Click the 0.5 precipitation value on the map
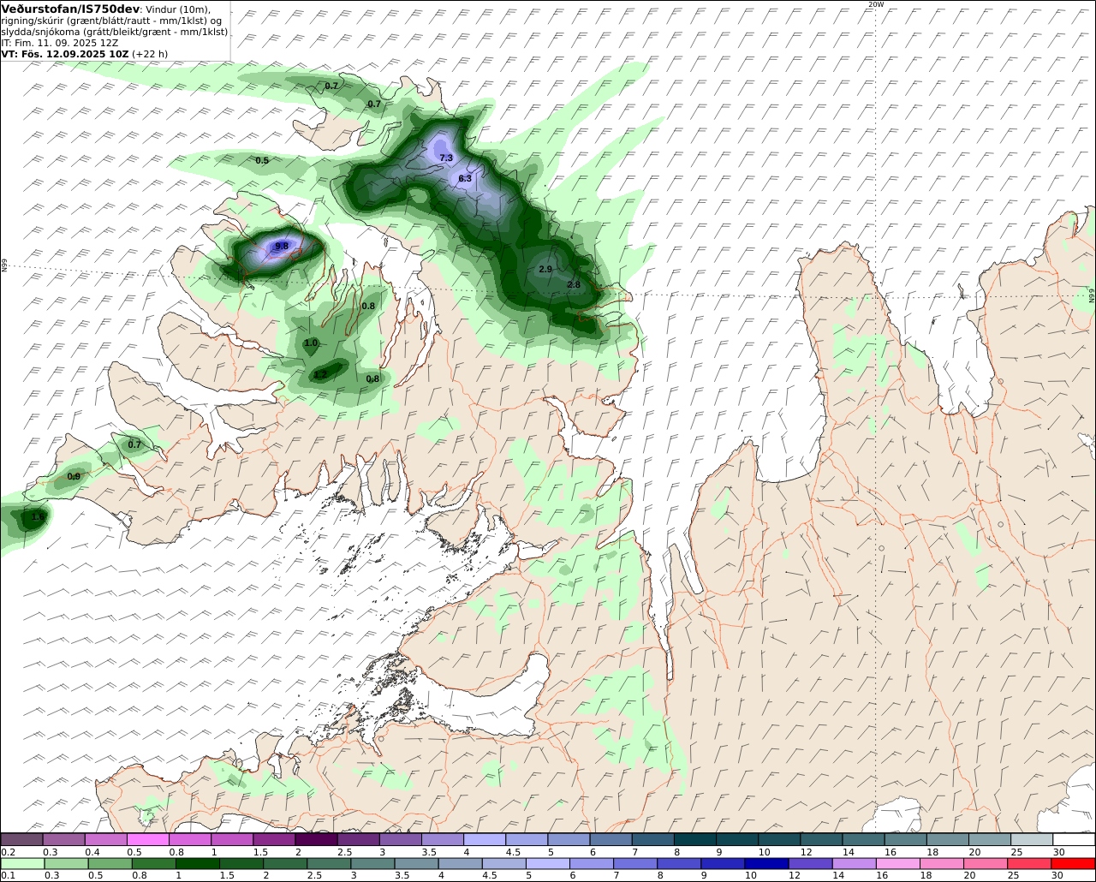Image resolution: width=1096 pixels, height=882 pixels. click(262, 161)
